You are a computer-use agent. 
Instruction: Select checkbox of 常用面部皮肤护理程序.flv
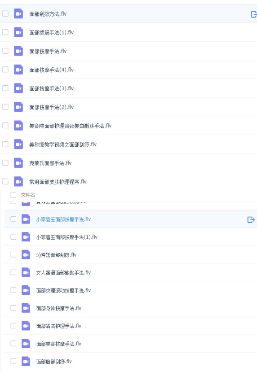[5, 182]
